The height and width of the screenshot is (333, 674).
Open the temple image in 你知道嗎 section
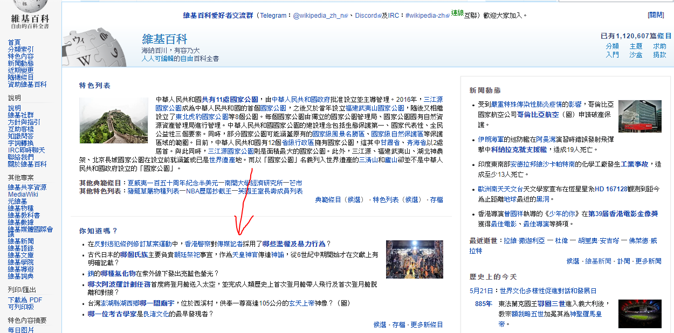pos(414,259)
